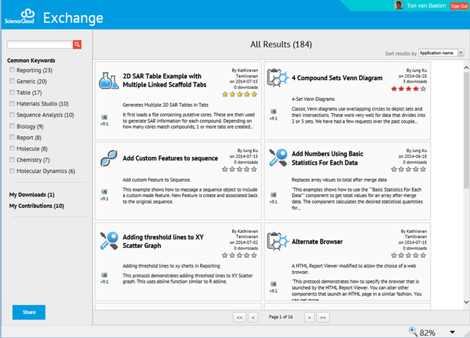Screen dimensions: 470x338
Task: Go to the next results page
Action: pos(309,317)
